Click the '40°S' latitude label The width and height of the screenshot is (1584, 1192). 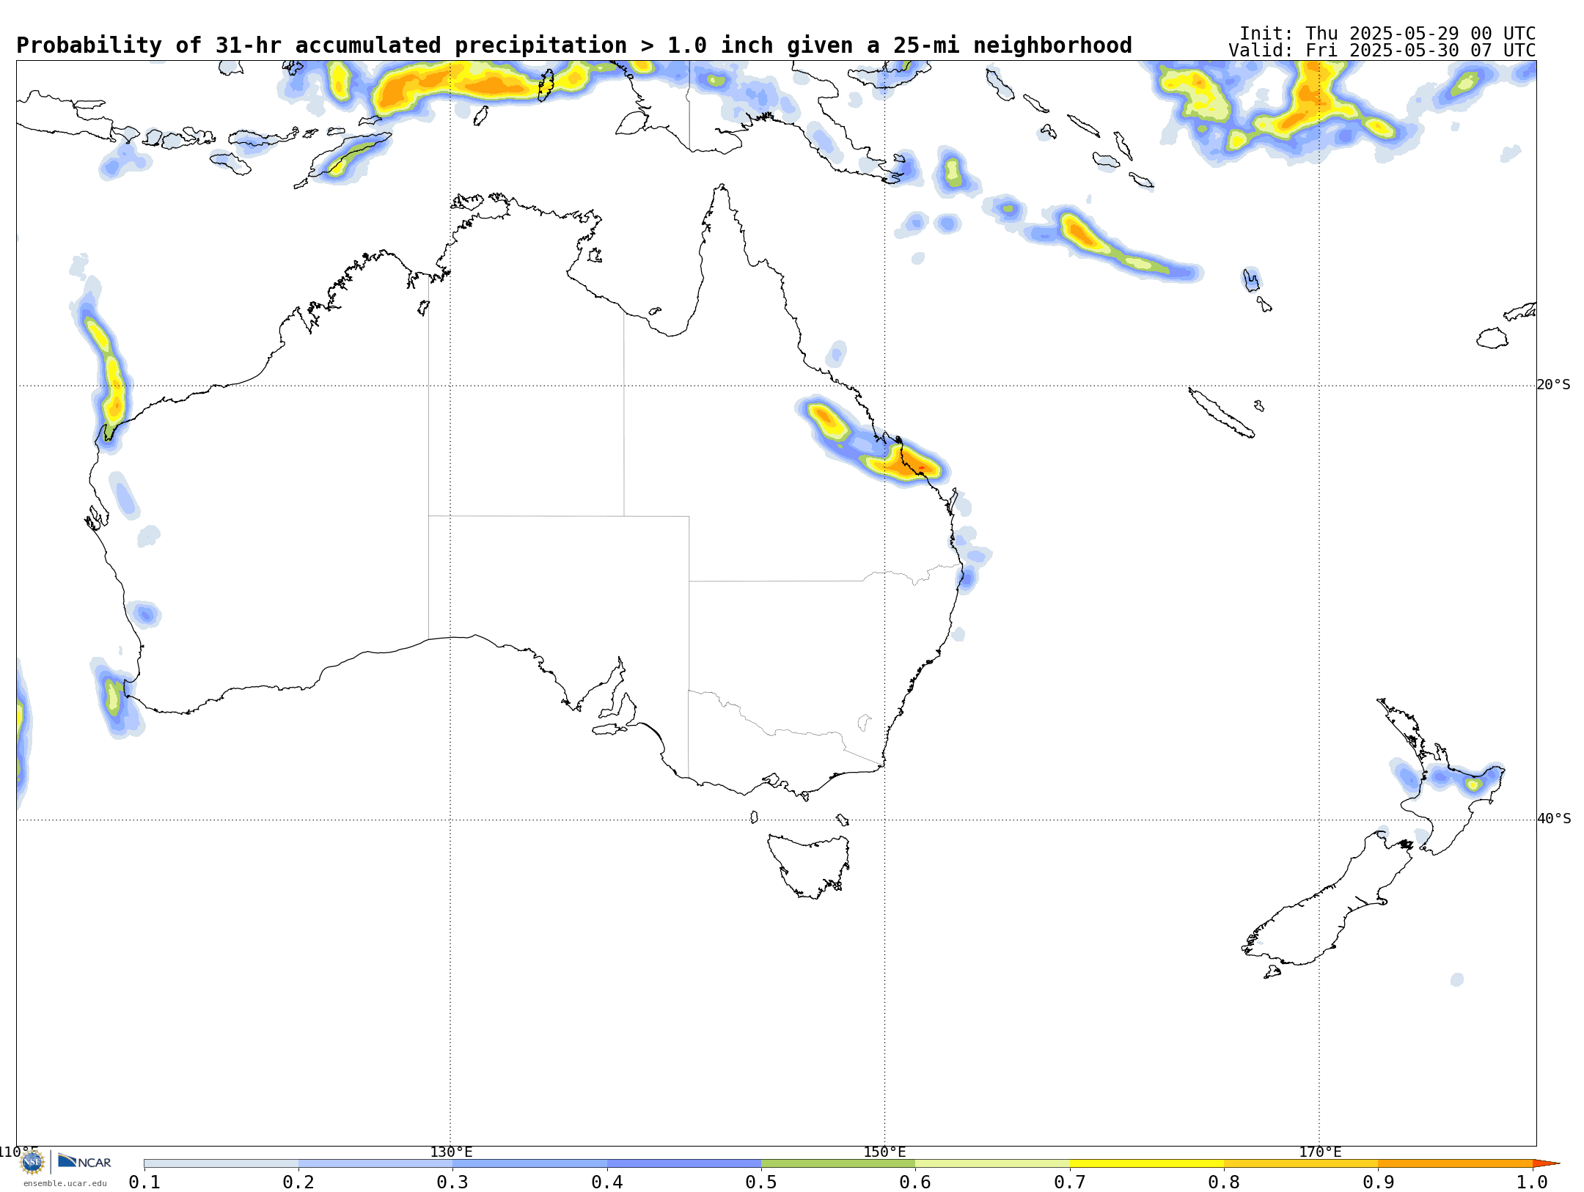coord(1553,819)
